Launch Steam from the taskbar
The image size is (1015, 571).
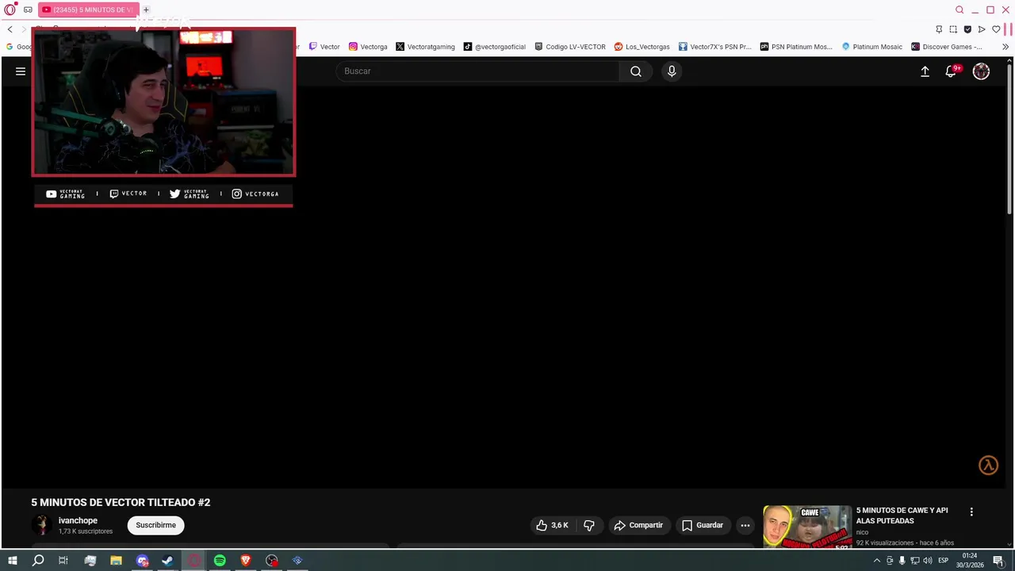click(x=168, y=561)
